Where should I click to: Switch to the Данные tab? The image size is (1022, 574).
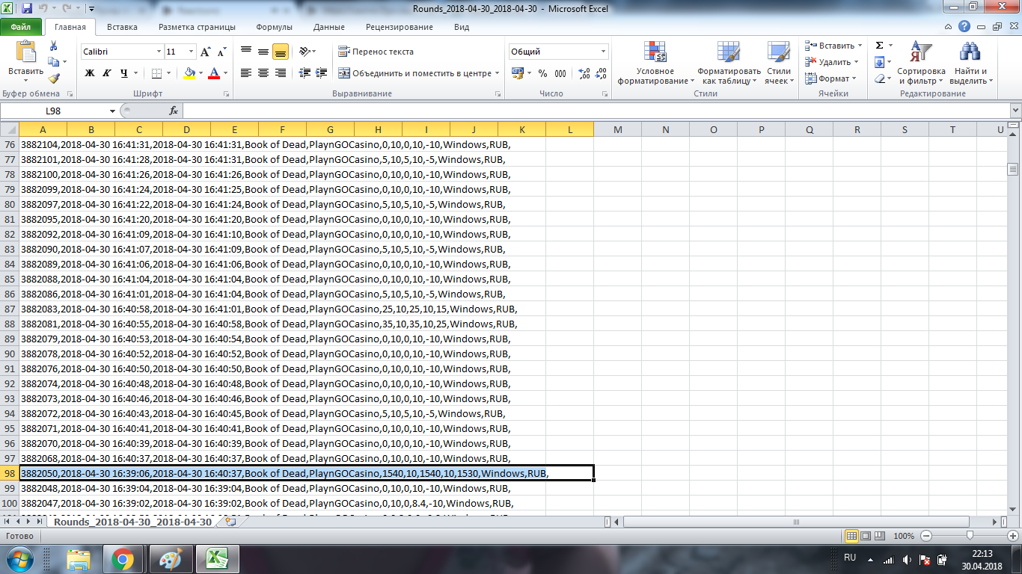click(329, 27)
